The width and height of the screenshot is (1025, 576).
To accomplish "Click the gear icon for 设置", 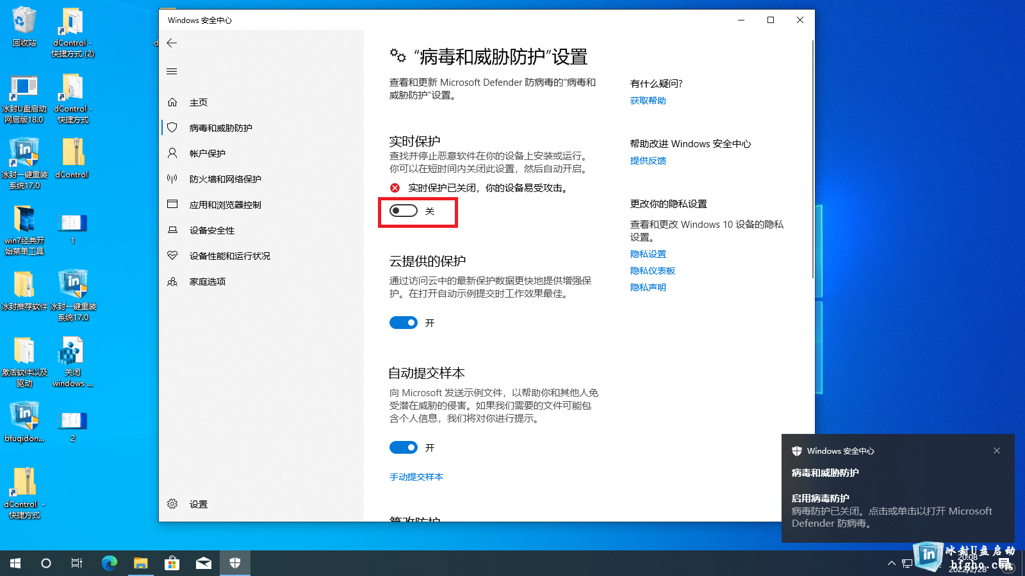I will (172, 504).
